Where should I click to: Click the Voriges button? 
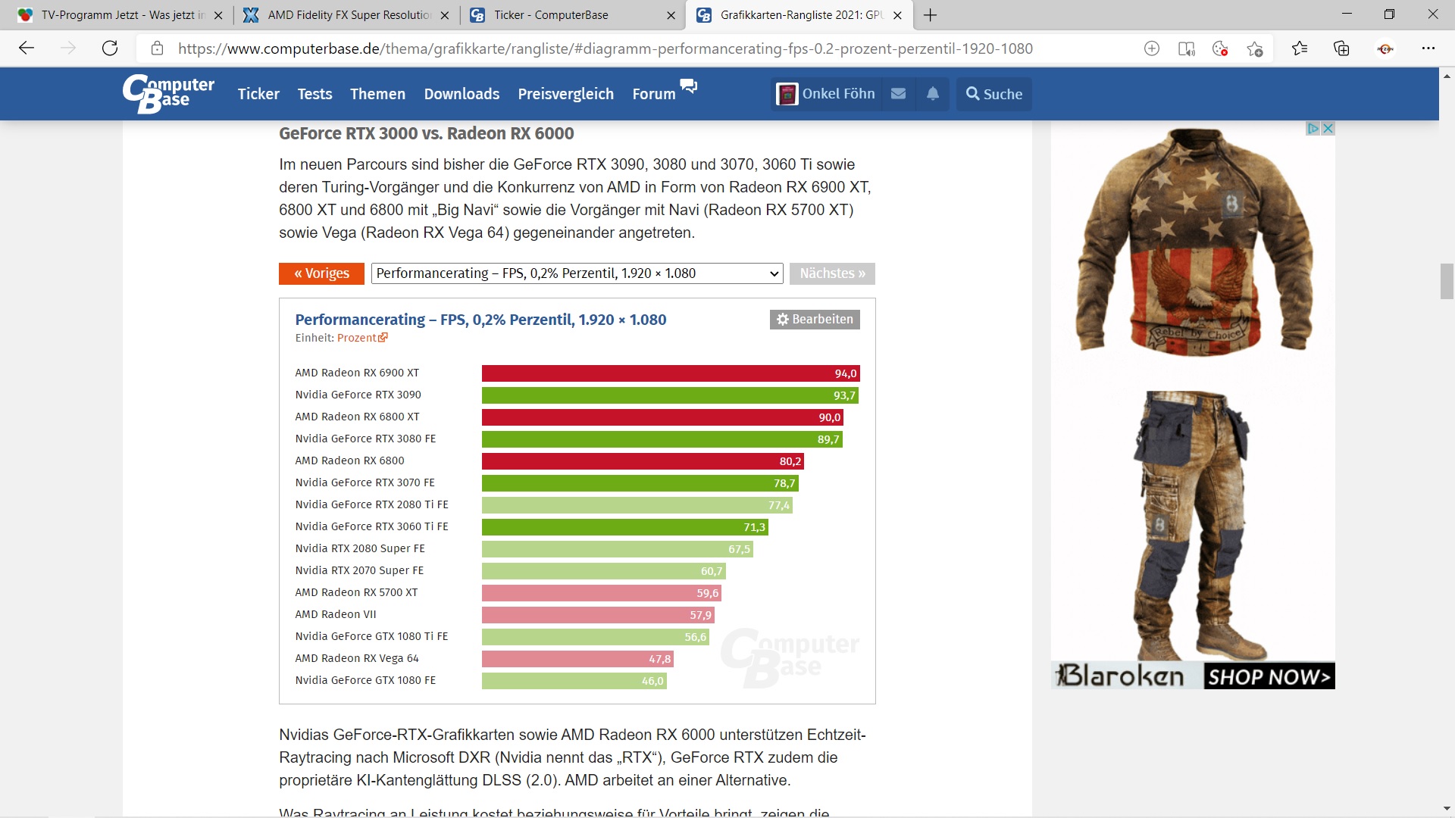[321, 273]
